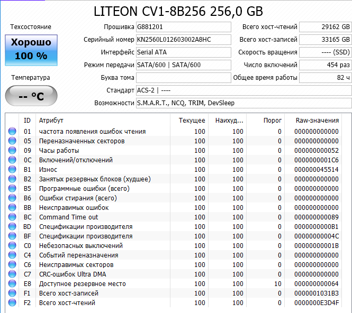Click raw value 000000000089 for Command Time out
The height and width of the screenshot is (313, 352).
click(317, 217)
